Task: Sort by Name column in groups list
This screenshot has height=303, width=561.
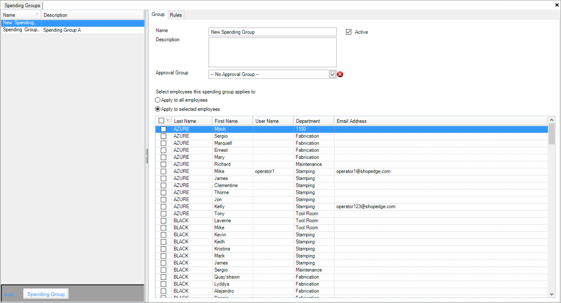Action: point(21,15)
